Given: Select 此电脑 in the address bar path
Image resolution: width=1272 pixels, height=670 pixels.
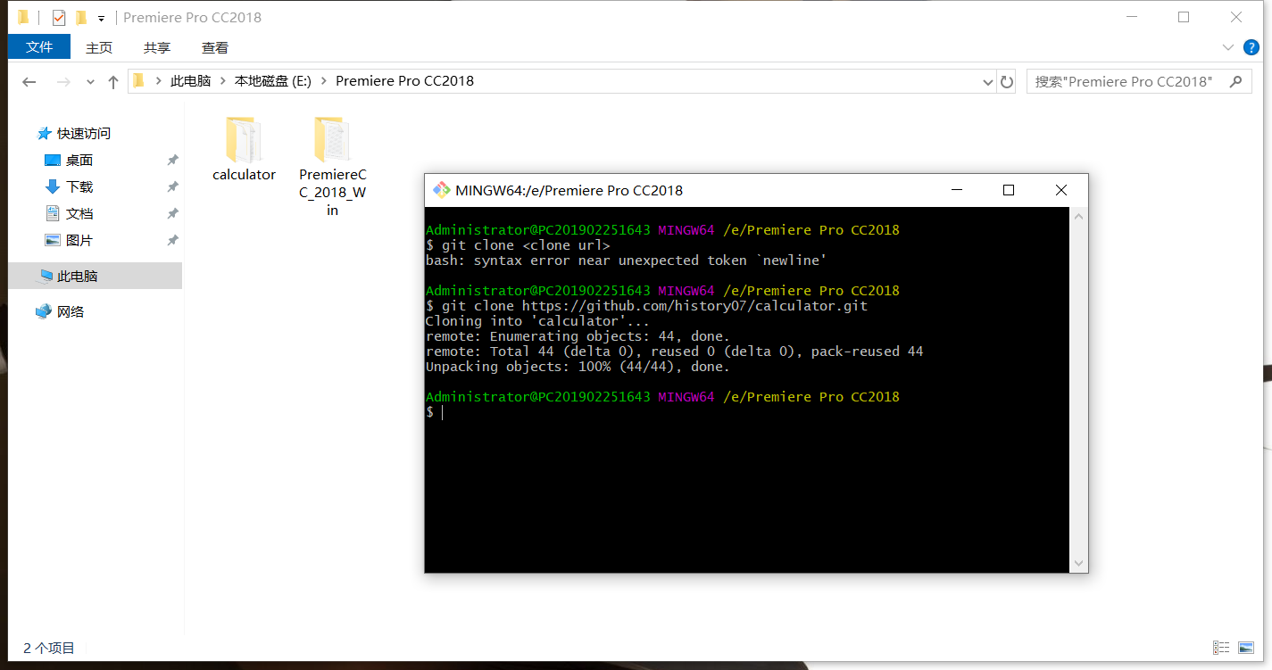Looking at the screenshot, I should click(190, 81).
